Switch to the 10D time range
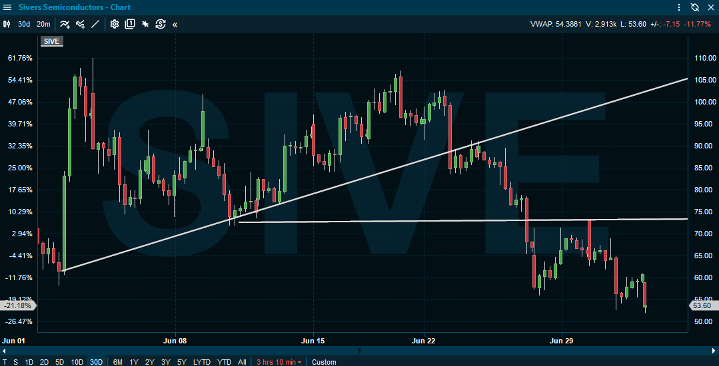This screenshot has height=366, width=719. click(x=77, y=362)
